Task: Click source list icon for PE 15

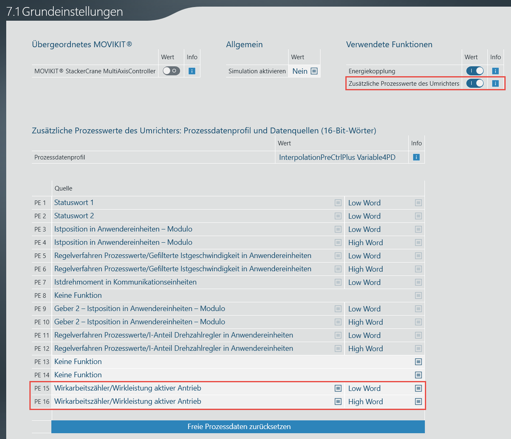Action: [338, 388]
